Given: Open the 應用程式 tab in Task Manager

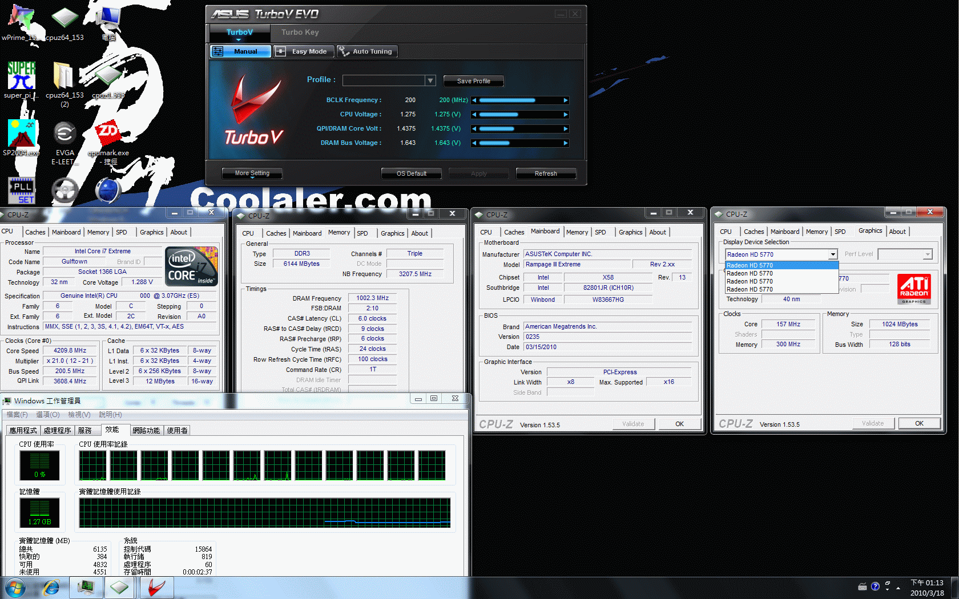Looking at the screenshot, I should 23,431.
